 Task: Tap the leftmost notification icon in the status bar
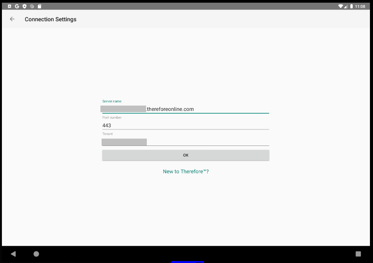[9, 6]
